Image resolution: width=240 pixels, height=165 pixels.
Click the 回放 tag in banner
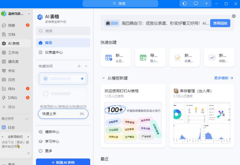112,23
